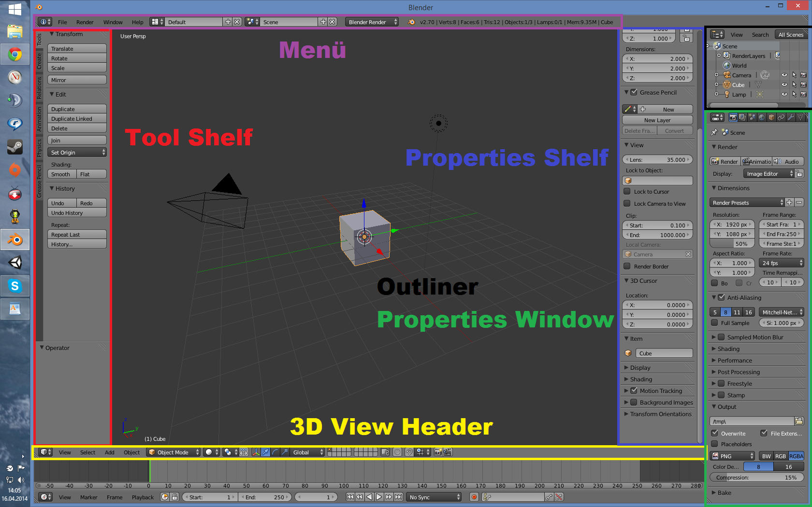Open the Modifiers wrench icon
This screenshot has width=812, height=507.
coord(791,117)
